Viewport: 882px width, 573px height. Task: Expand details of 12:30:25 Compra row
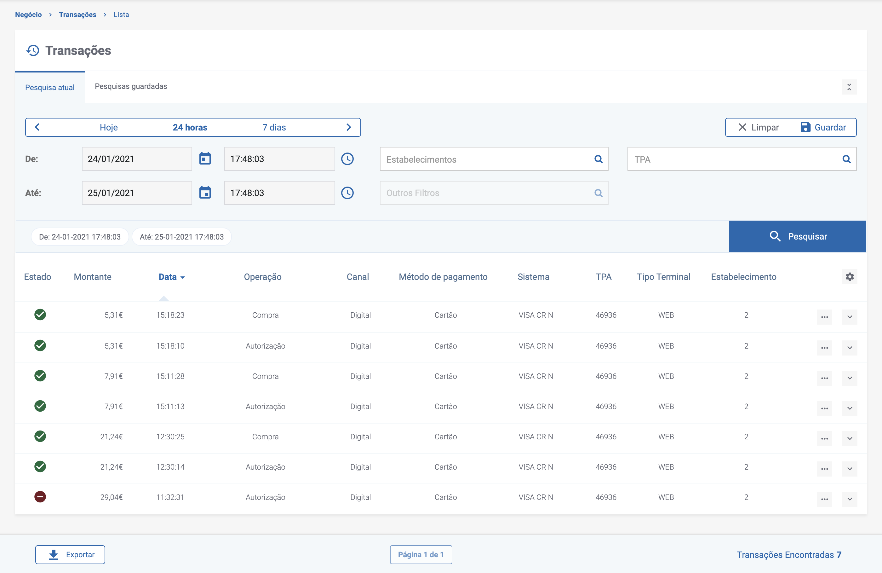849,438
